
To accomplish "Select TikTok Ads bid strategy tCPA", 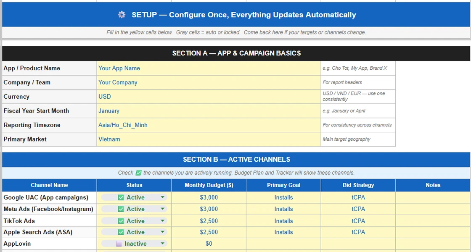I will coord(358,221).
